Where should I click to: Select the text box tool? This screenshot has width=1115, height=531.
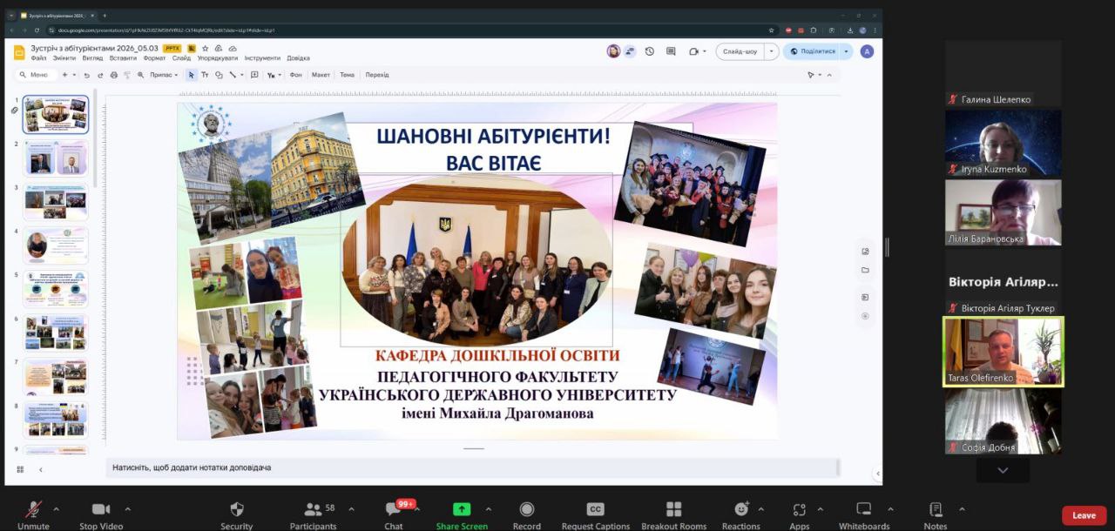click(205, 75)
